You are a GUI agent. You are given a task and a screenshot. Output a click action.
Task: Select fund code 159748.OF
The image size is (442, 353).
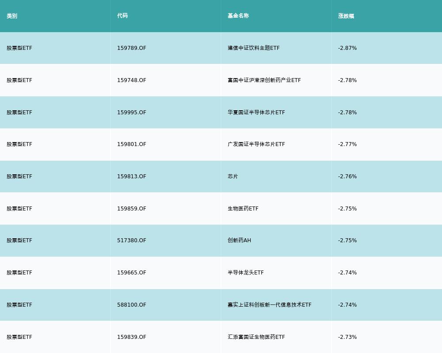[x=132, y=80]
